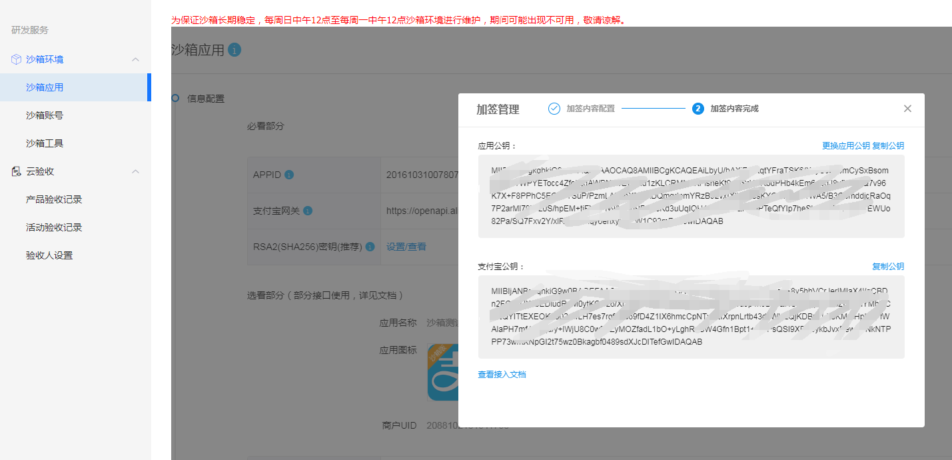The height and width of the screenshot is (460, 952).
Task: Click the 支付宝公钥 label
Action: click(501, 266)
